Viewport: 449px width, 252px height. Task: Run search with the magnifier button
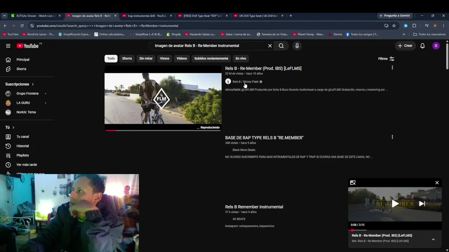pyautogui.click(x=281, y=46)
